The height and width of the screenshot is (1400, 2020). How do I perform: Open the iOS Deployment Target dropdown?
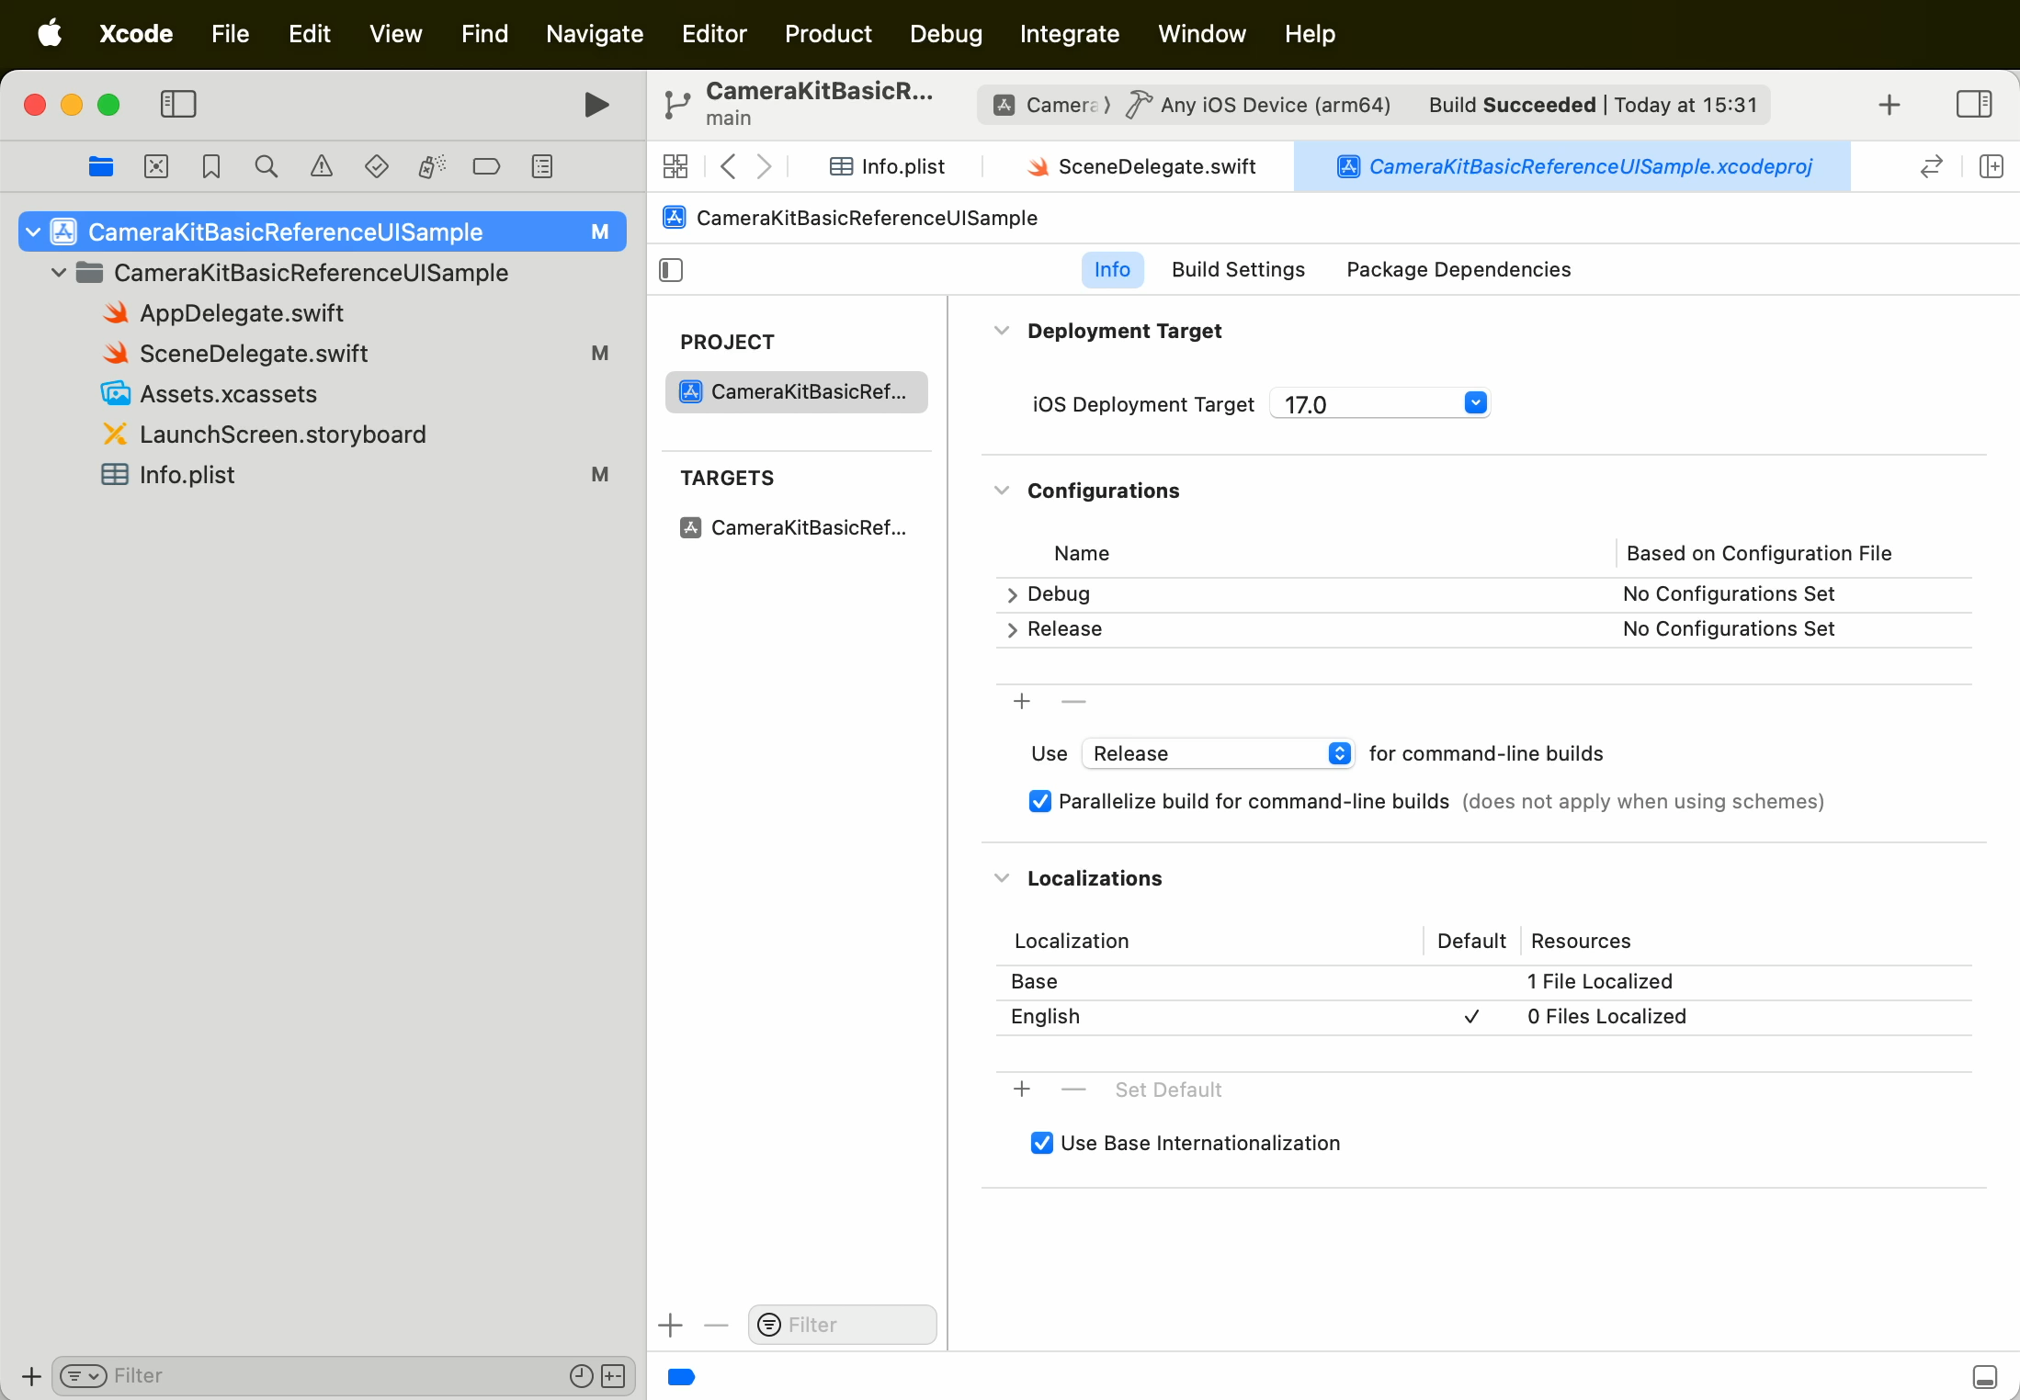point(1474,403)
